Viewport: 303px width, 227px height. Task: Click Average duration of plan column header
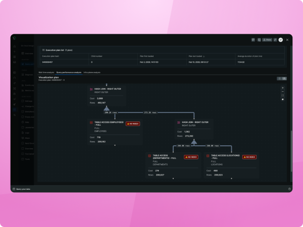[x=250, y=56]
